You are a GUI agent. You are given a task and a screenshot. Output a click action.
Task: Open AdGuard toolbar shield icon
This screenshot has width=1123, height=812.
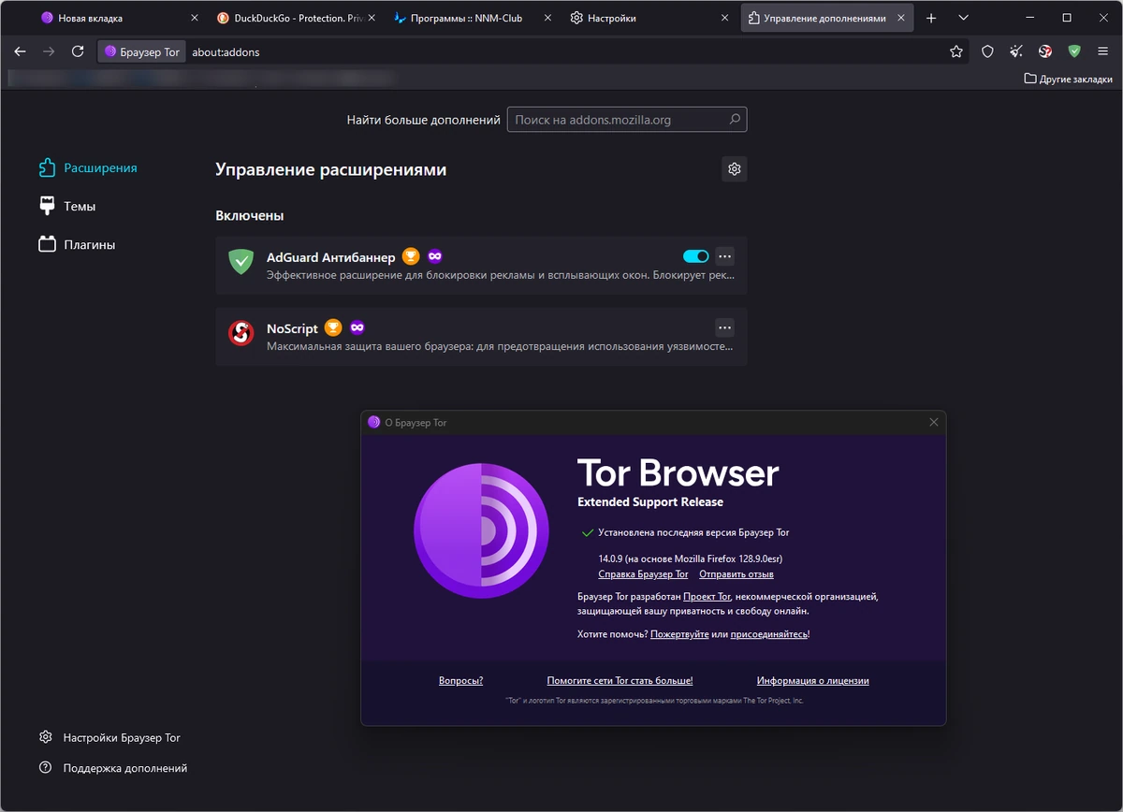coord(1074,51)
